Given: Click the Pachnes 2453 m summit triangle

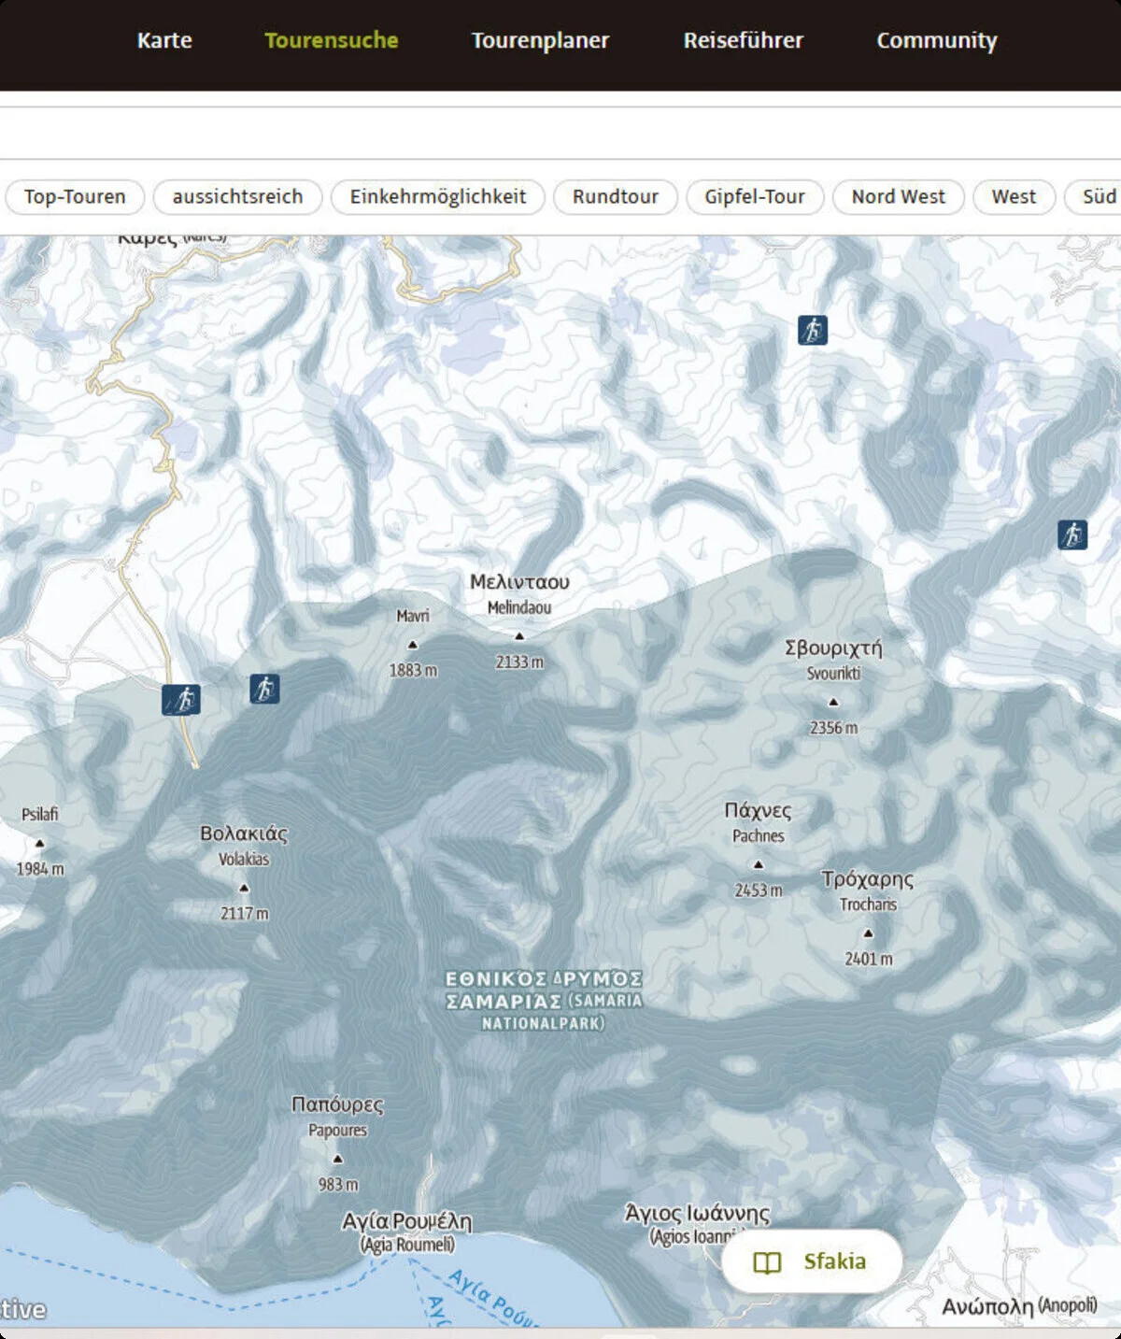Looking at the screenshot, I should click(758, 865).
